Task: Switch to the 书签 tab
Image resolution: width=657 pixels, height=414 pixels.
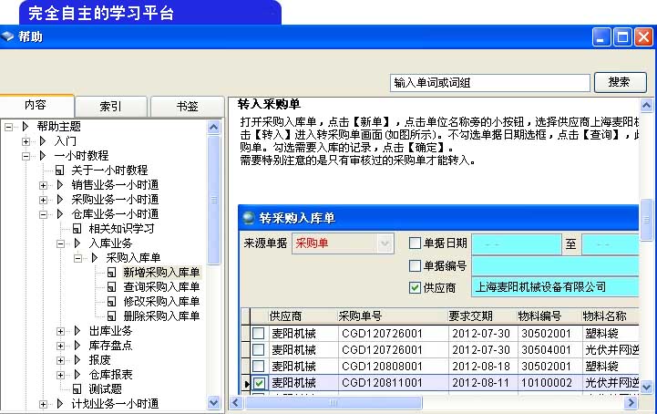Action: (186, 106)
